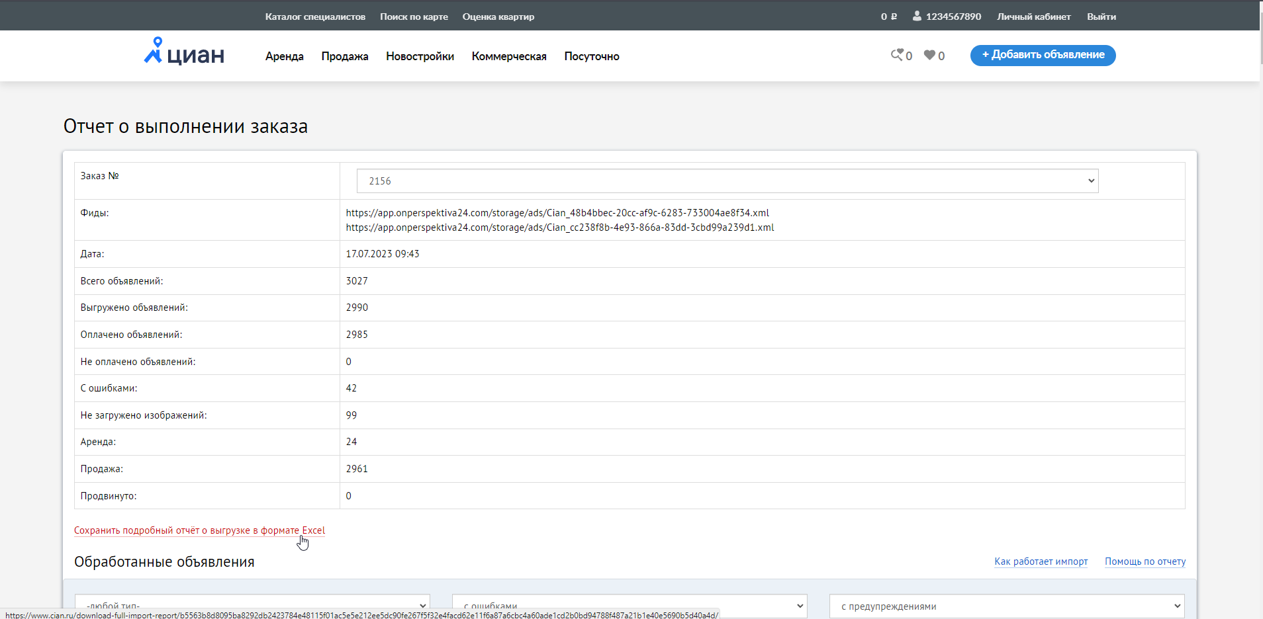Click the date value 17.07.2023 09:43

pos(383,254)
